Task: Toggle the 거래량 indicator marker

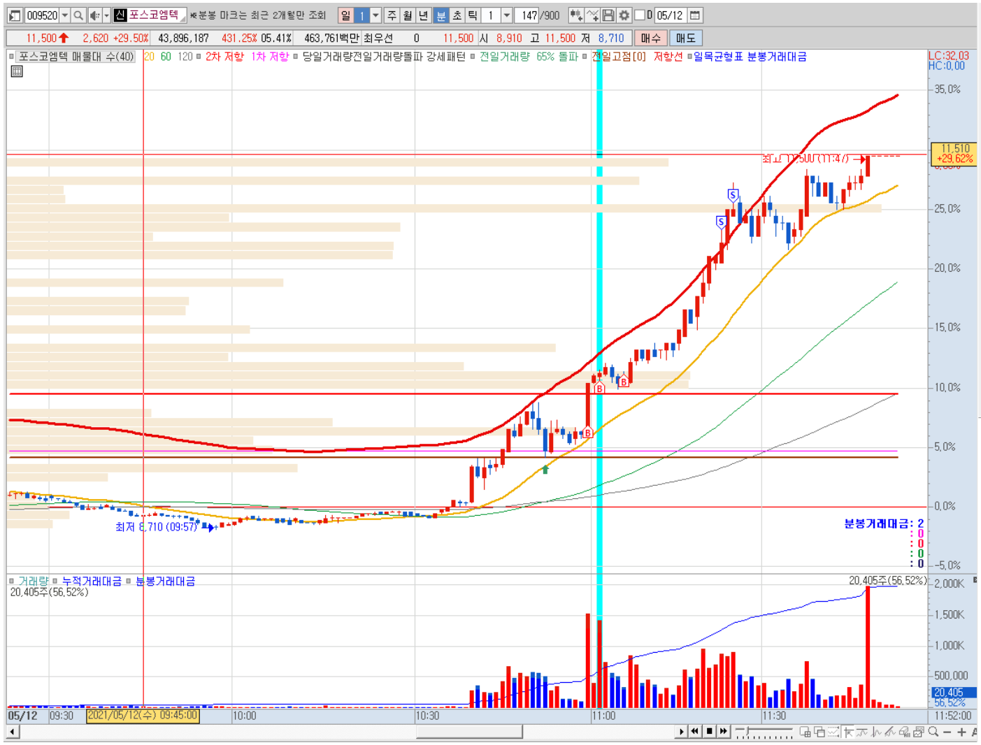Action: click(x=12, y=581)
